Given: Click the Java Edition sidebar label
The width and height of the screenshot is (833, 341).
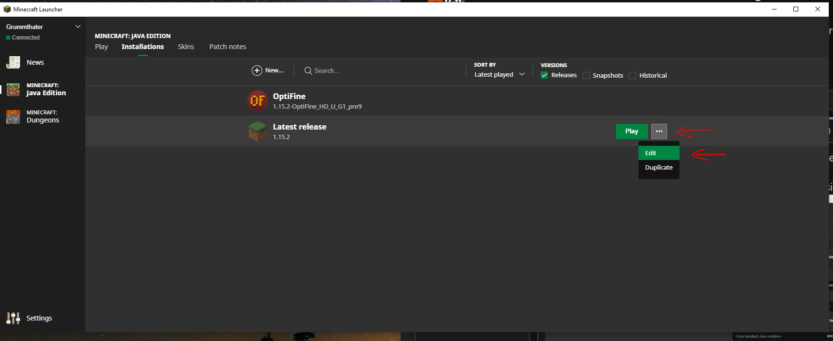Looking at the screenshot, I should (x=46, y=93).
